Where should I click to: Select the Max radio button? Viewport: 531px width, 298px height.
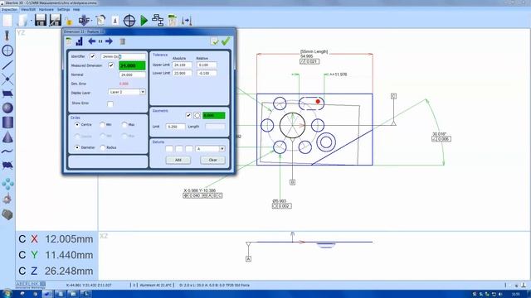pos(124,125)
